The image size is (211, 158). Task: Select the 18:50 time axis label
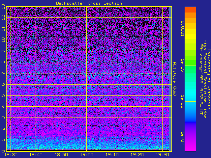(61, 155)
